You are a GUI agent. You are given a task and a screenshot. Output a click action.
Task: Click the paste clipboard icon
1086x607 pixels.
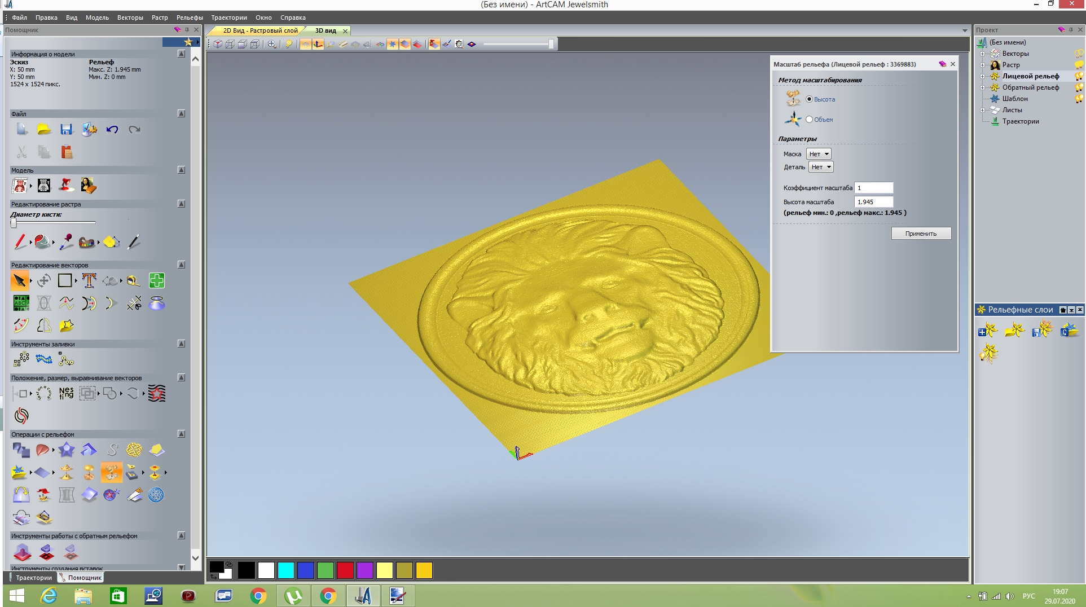tap(67, 152)
